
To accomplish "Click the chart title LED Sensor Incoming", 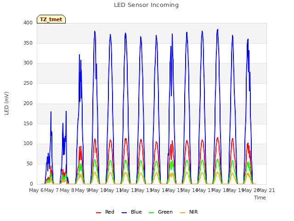I will (146, 5).
